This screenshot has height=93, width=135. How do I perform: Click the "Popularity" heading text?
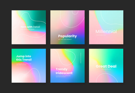point(67,36)
